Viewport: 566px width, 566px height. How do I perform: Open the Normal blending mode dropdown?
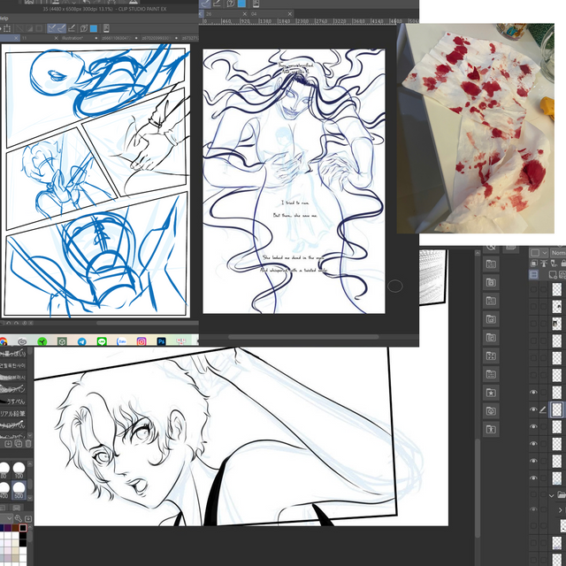558,253
